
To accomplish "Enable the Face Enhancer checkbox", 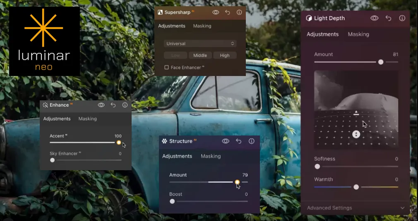I will point(166,67).
